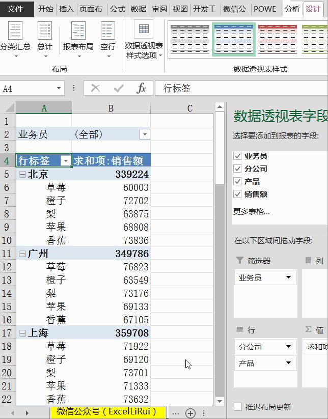Image resolution: width=328 pixels, height=419 pixels.
Task: Open the insert function fx dialog
Action: tap(141, 88)
